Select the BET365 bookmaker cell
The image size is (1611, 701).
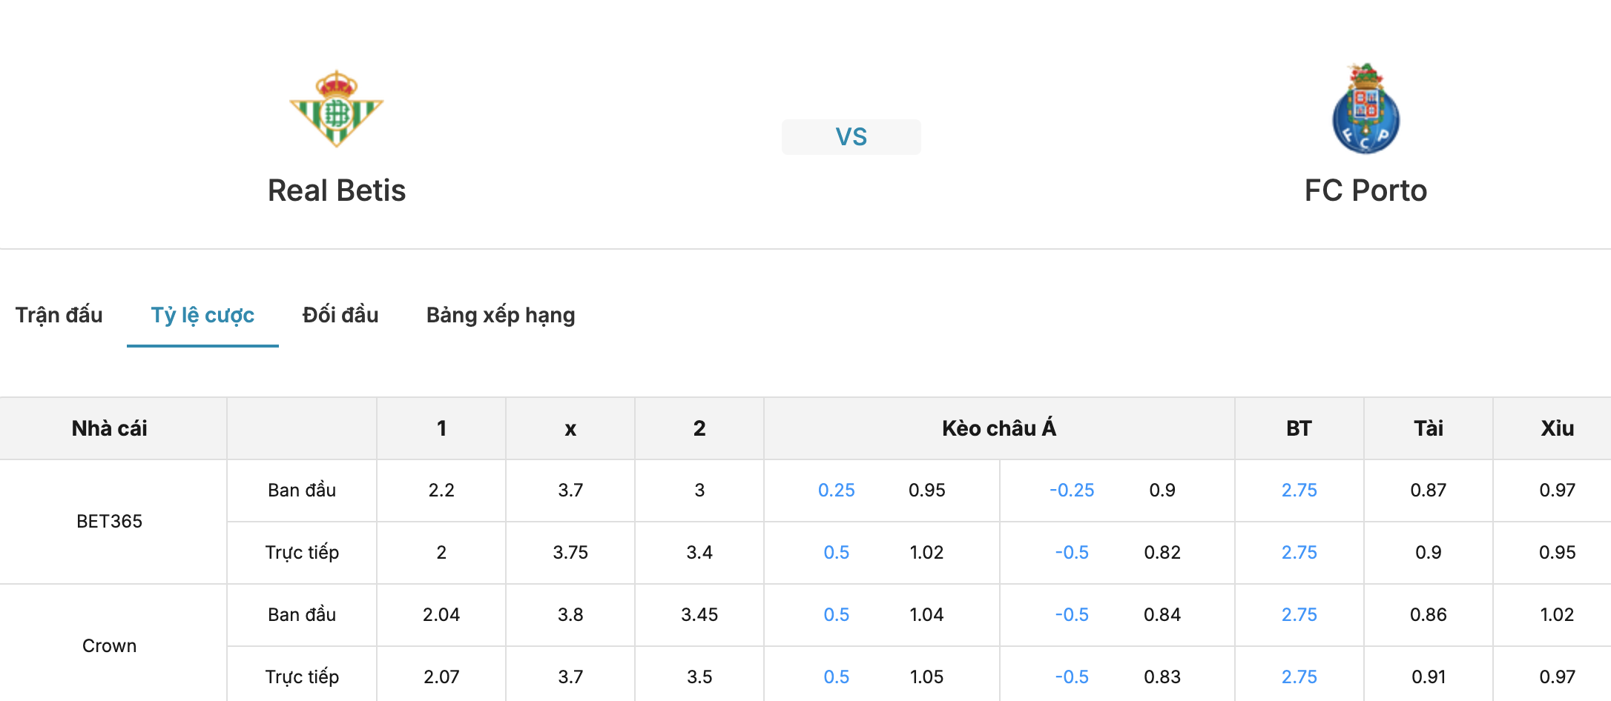110,522
